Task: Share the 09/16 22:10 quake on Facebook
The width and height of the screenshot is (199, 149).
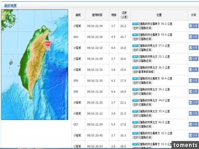Action: 193,48
